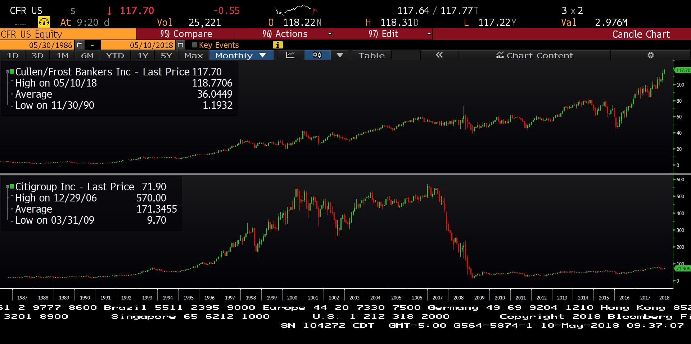Open the 96) Actions dropdown

point(284,34)
